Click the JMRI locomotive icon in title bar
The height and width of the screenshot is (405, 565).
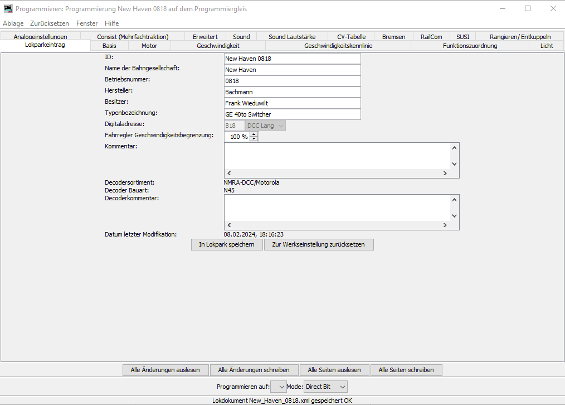point(8,8)
